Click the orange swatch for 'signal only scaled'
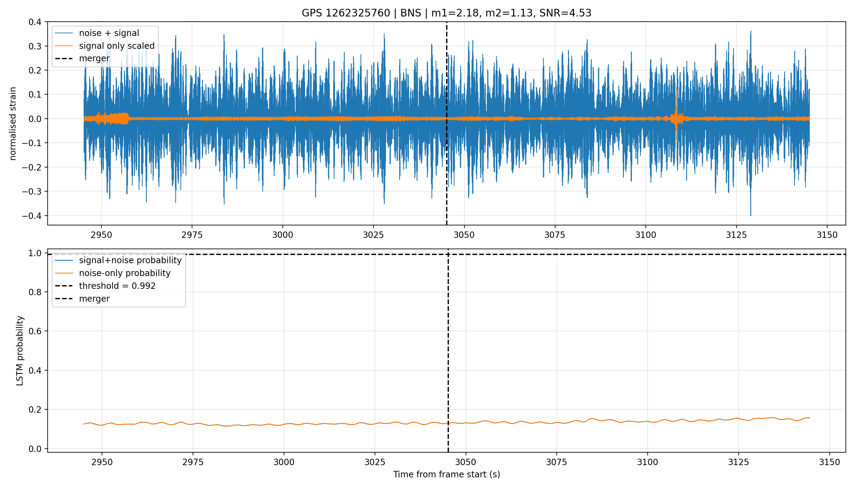This screenshot has width=855, height=488. 64,45
